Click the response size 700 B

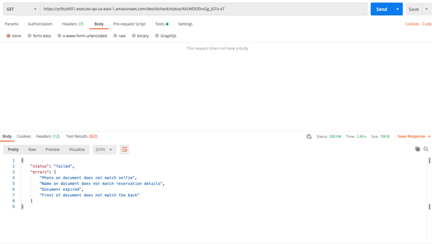click(x=385, y=136)
